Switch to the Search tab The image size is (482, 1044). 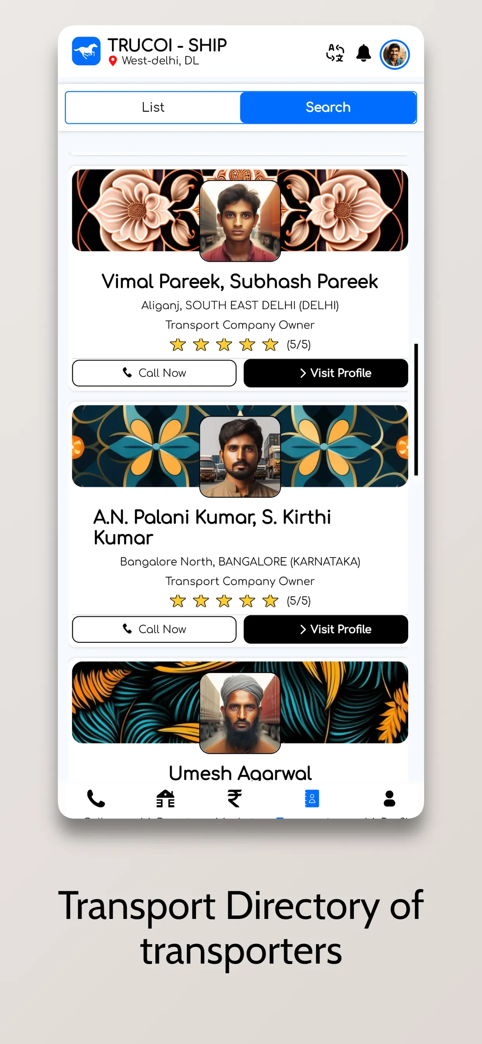click(x=328, y=108)
